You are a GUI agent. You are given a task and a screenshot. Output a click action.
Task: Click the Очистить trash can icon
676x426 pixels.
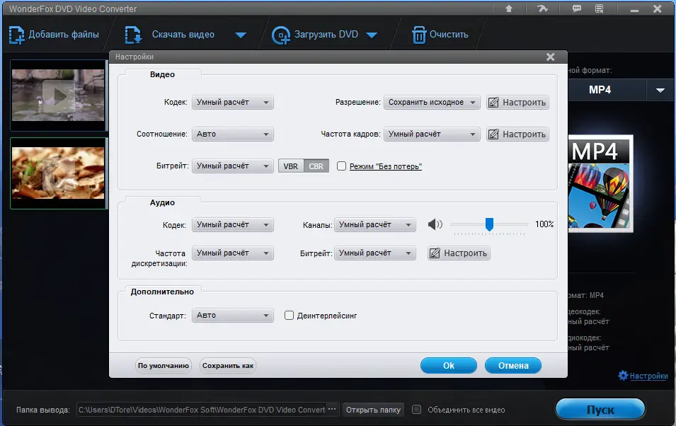pos(419,35)
